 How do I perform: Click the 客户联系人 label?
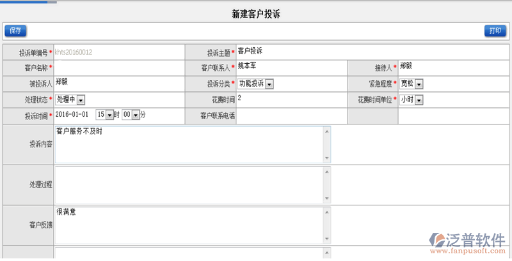click(x=216, y=68)
